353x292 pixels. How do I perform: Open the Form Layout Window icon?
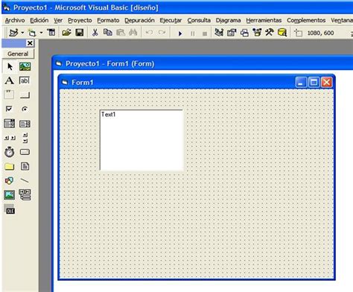(x=244, y=33)
